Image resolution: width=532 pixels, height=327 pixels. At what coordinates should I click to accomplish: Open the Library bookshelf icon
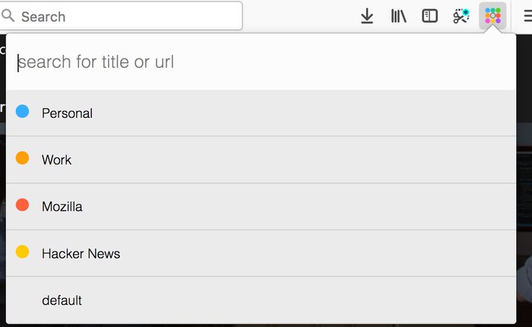(x=398, y=16)
